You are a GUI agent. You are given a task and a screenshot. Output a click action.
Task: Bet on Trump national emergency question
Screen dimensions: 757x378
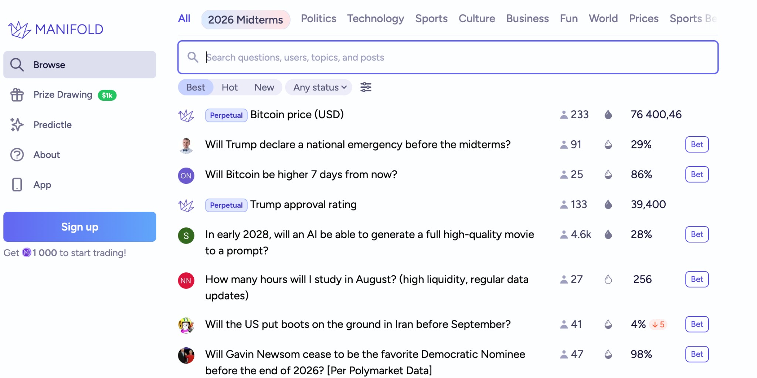[697, 144]
